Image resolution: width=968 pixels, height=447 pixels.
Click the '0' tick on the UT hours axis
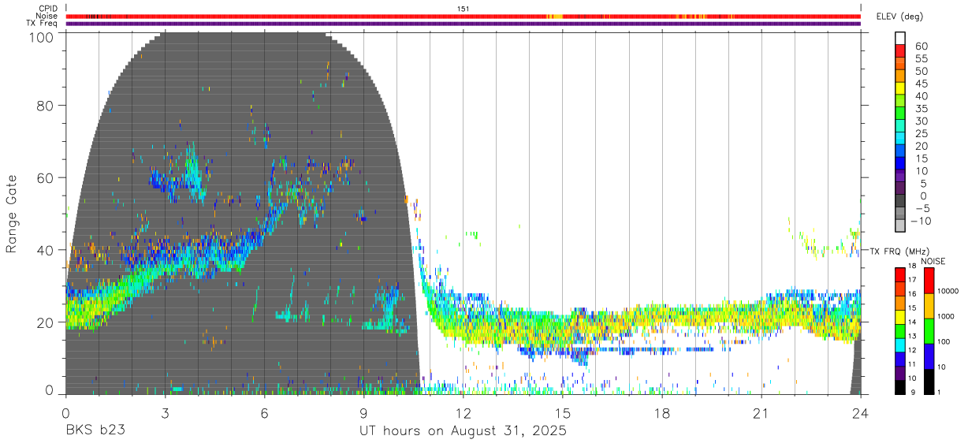click(x=65, y=412)
